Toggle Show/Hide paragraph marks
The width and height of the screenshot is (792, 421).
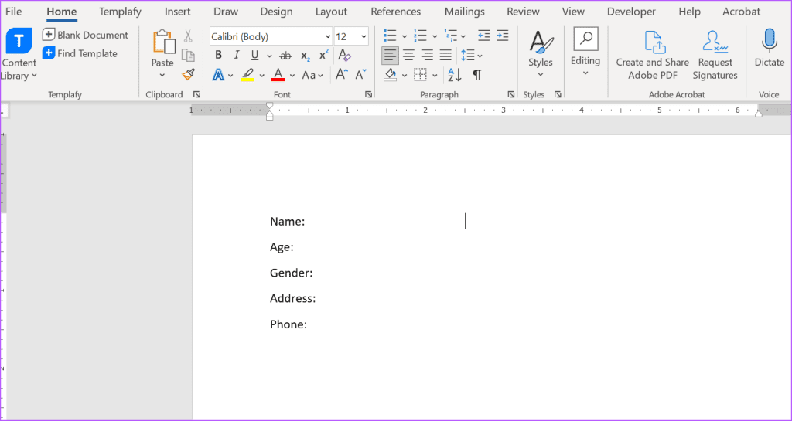coord(476,75)
